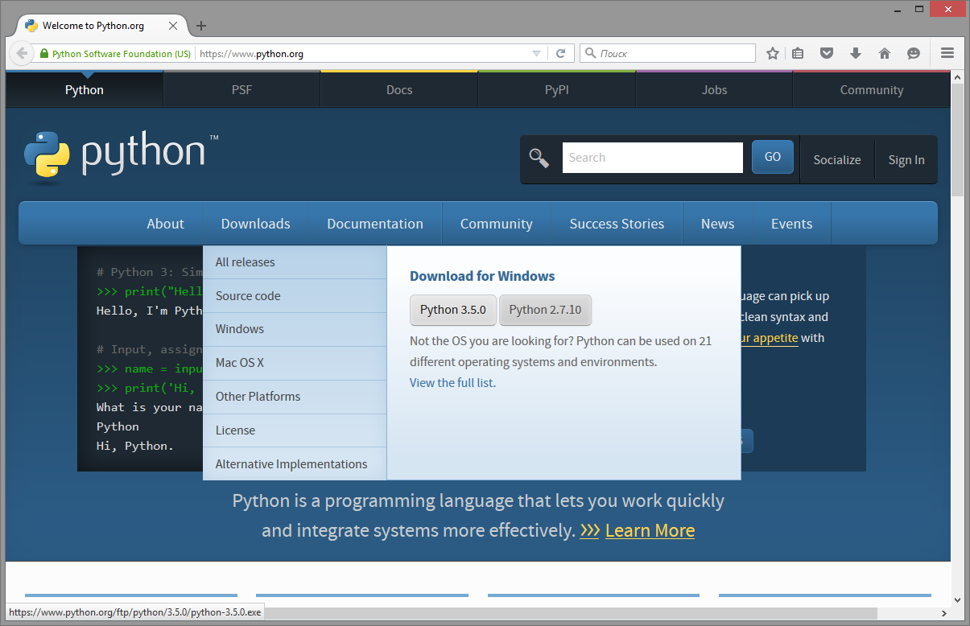Switch to the PyPI top navigation tab
This screenshot has width=970, height=626.
(x=557, y=89)
